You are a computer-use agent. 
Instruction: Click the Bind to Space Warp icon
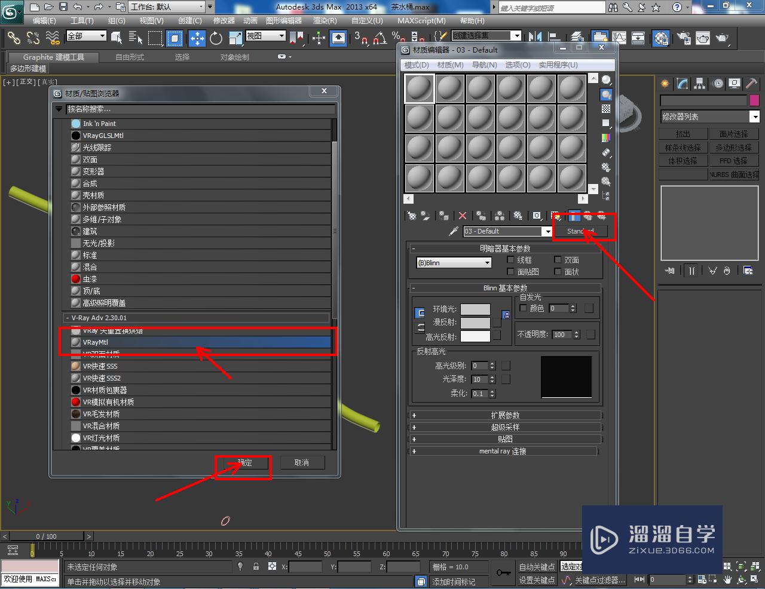pos(53,39)
